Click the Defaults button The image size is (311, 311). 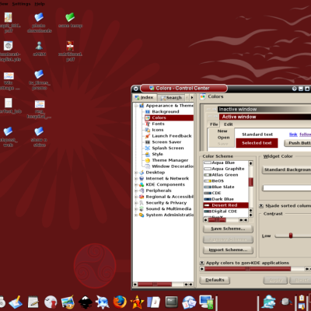click(215, 280)
